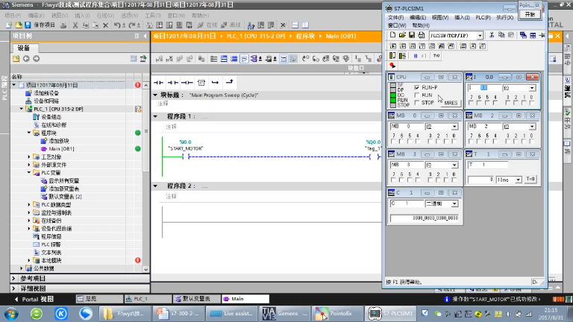The height and width of the screenshot is (322, 573).
Task: Open 文件(F) menu in PLCSIM
Action: click(395, 18)
